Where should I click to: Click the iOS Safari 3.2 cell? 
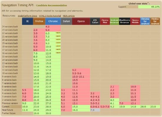coord(95,93)
